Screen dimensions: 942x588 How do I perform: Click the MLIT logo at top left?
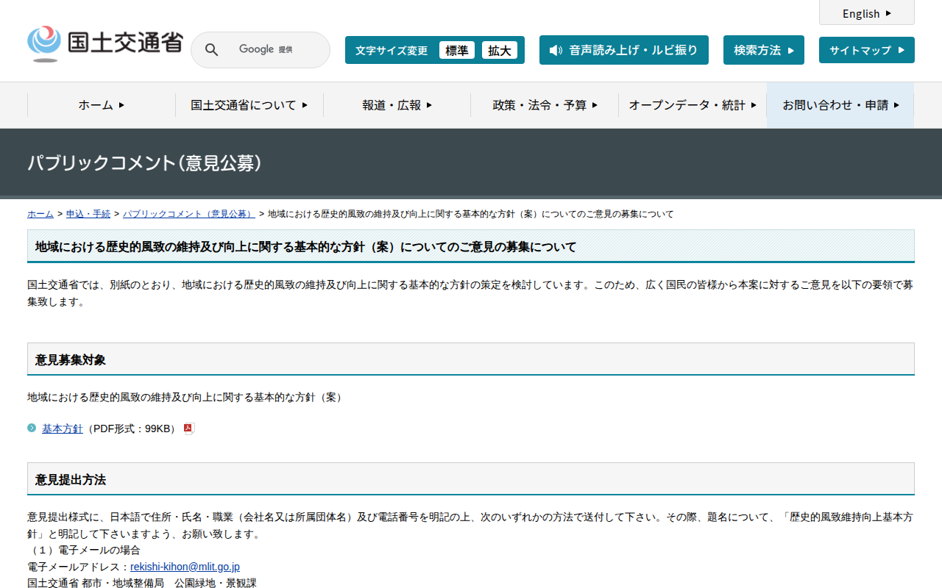click(105, 44)
